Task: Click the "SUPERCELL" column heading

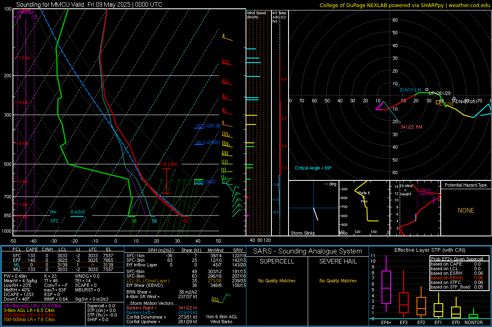Action: (277, 261)
